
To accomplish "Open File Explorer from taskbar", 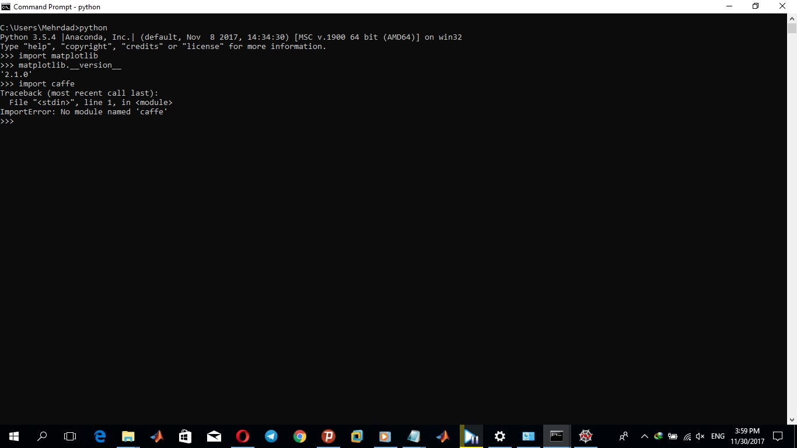I will (x=128, y=436).
